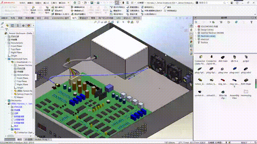Screen dimensions: 257x144
Task: Open the 编辑(E) menu
Action: click(31, 3)
